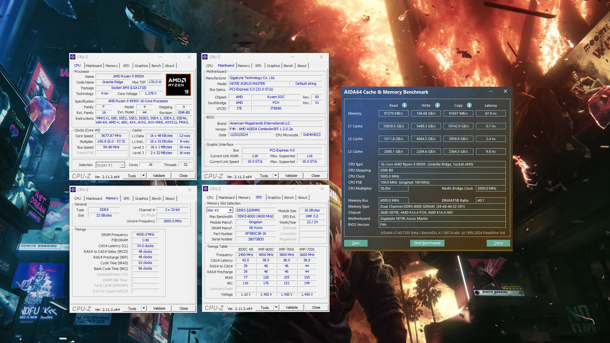Minimize the AIDA64 benchmark window
Viewport: 610px width, 343px height.
click(x=491, y=91)
